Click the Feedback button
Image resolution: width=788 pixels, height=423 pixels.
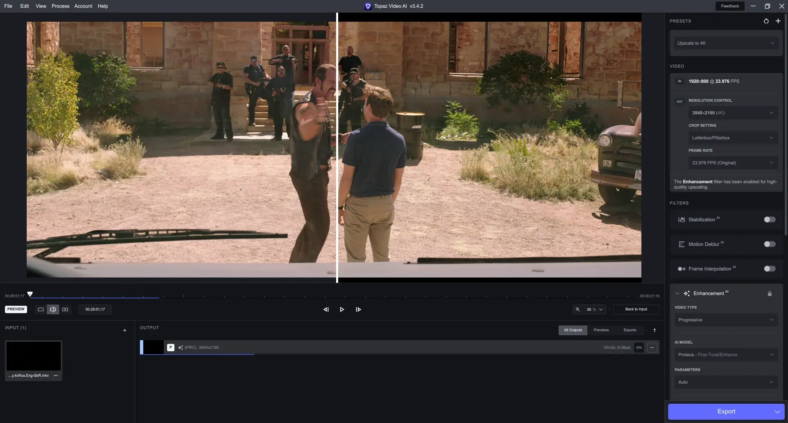pyautogui.click(x=730, y=6)
